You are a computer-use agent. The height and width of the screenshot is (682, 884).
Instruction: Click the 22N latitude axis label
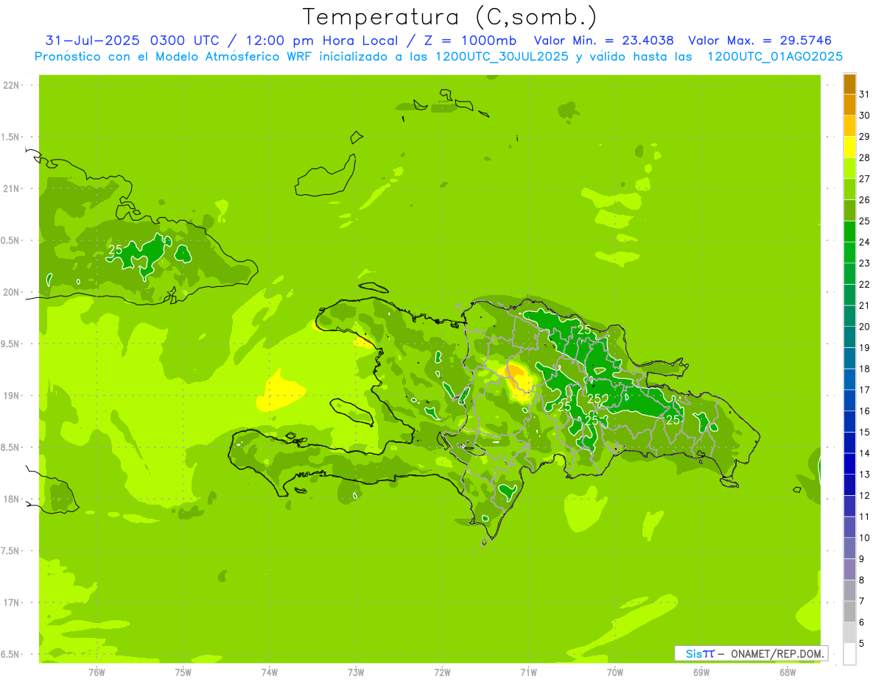click(x=12, y=85)
